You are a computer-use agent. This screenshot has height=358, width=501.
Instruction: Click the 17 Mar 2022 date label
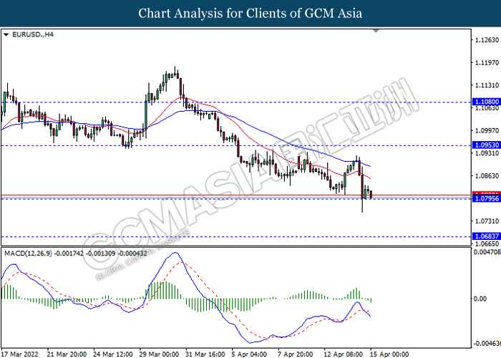click(20, 354)
